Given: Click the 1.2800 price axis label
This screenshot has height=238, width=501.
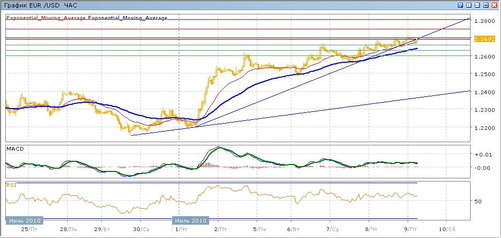Looking at the screenshot, I should point(484,21).
